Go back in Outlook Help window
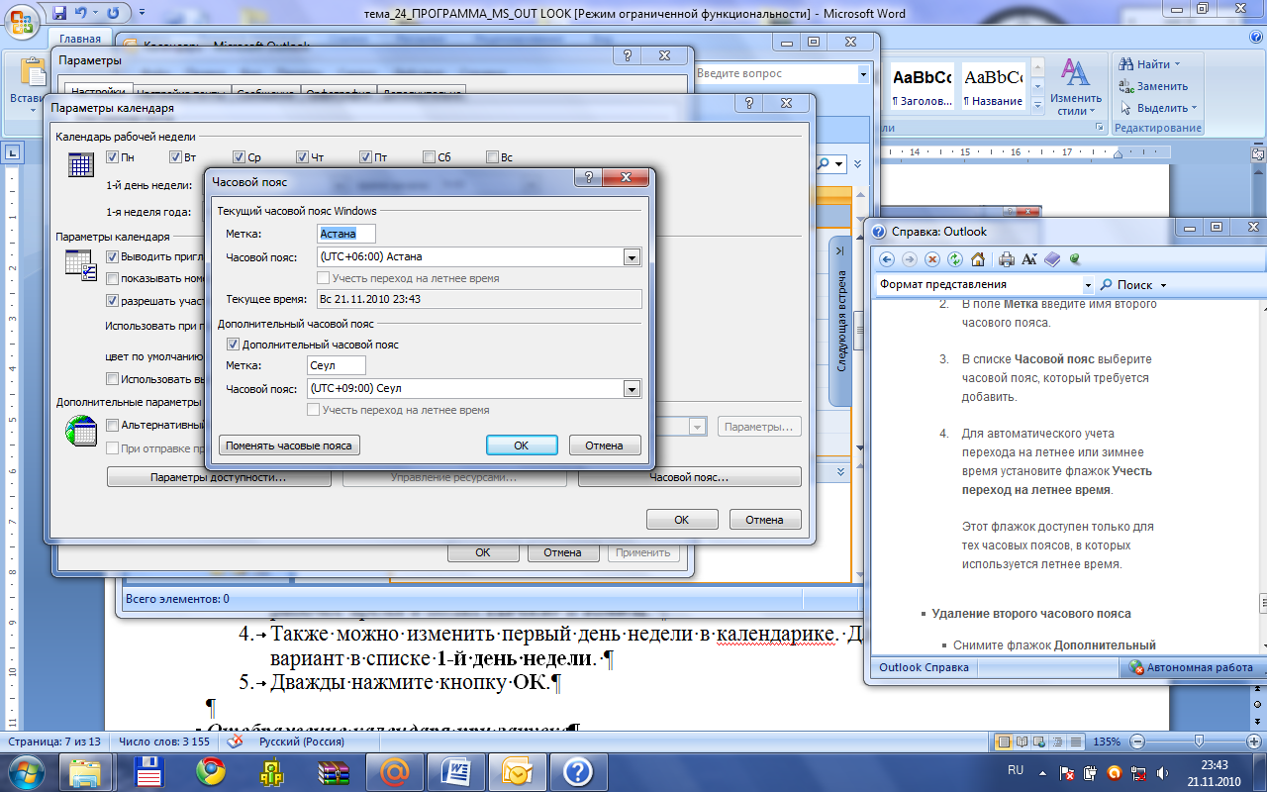1267x792 pixels. tap(887, 259)
